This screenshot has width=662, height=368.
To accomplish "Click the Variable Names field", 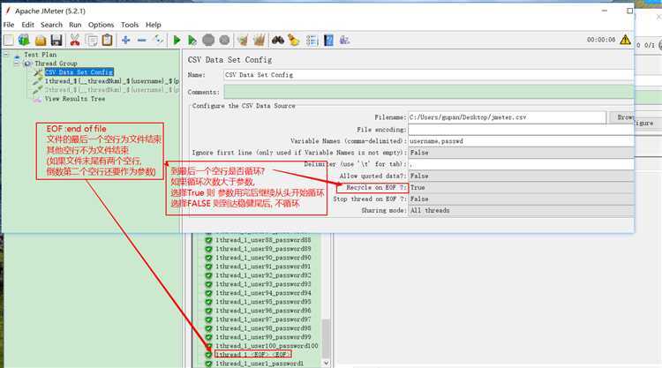I will pos(521,141).
